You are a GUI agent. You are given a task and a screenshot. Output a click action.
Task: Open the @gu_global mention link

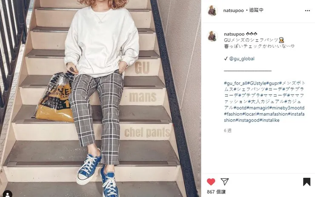pyautogui.click(x=242, y=59)
